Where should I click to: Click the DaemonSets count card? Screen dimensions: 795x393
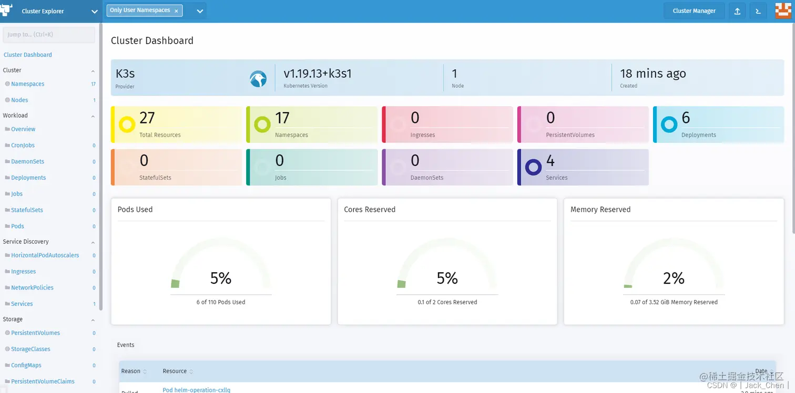point(447,167)
